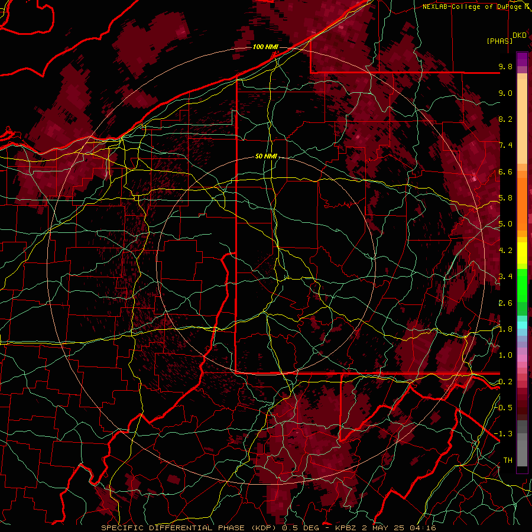Pick the yellow band of the color bar

[522, 253]
